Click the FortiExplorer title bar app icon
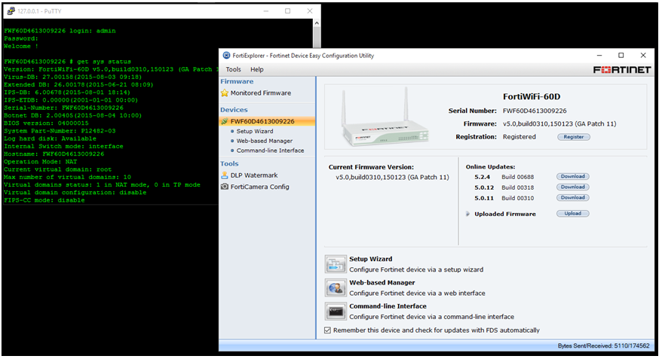Viewport: 662px width, 359px height. (226, 56)
